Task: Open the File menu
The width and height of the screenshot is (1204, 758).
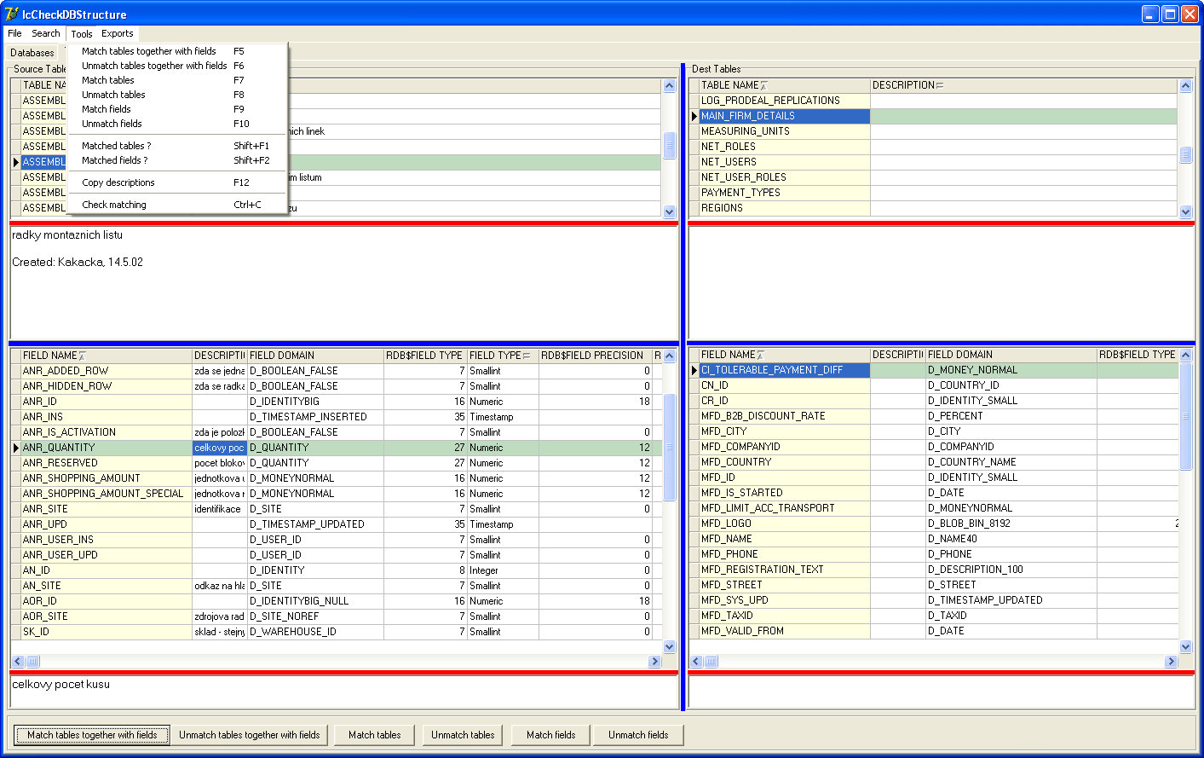Action: coord(14,34)
